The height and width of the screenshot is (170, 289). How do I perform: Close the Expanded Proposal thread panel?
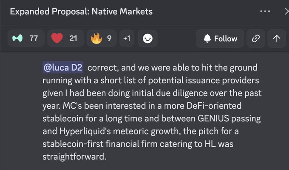pos(286,11)
